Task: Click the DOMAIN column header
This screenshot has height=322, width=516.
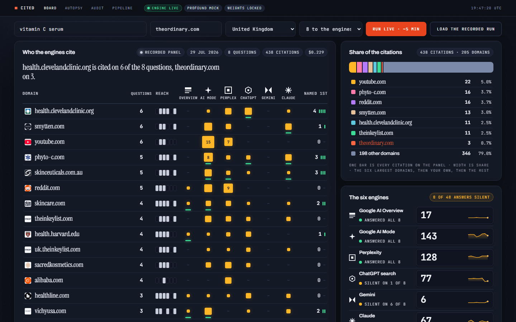Action: point(30,94)
